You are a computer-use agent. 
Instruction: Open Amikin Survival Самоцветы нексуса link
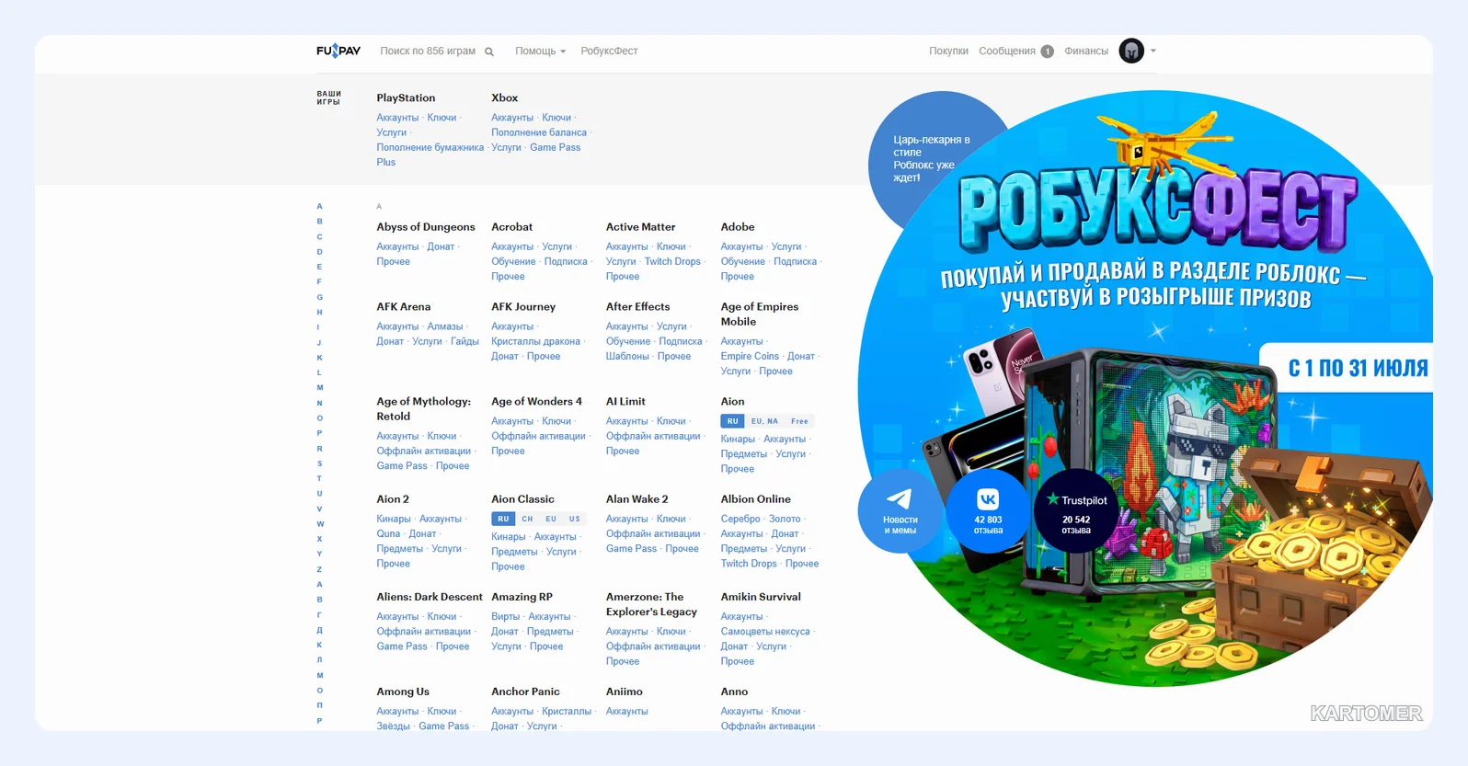pyautogui.click(x=765, y=632)
